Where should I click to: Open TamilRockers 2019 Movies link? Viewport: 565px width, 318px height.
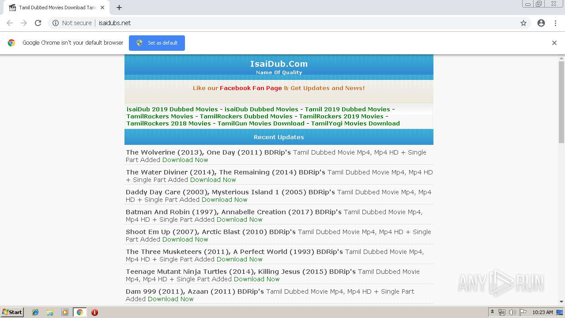tap(341, 116)
